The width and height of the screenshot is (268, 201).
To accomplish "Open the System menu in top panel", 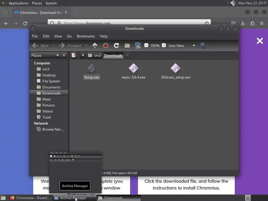I will click(x=51, y=3).
